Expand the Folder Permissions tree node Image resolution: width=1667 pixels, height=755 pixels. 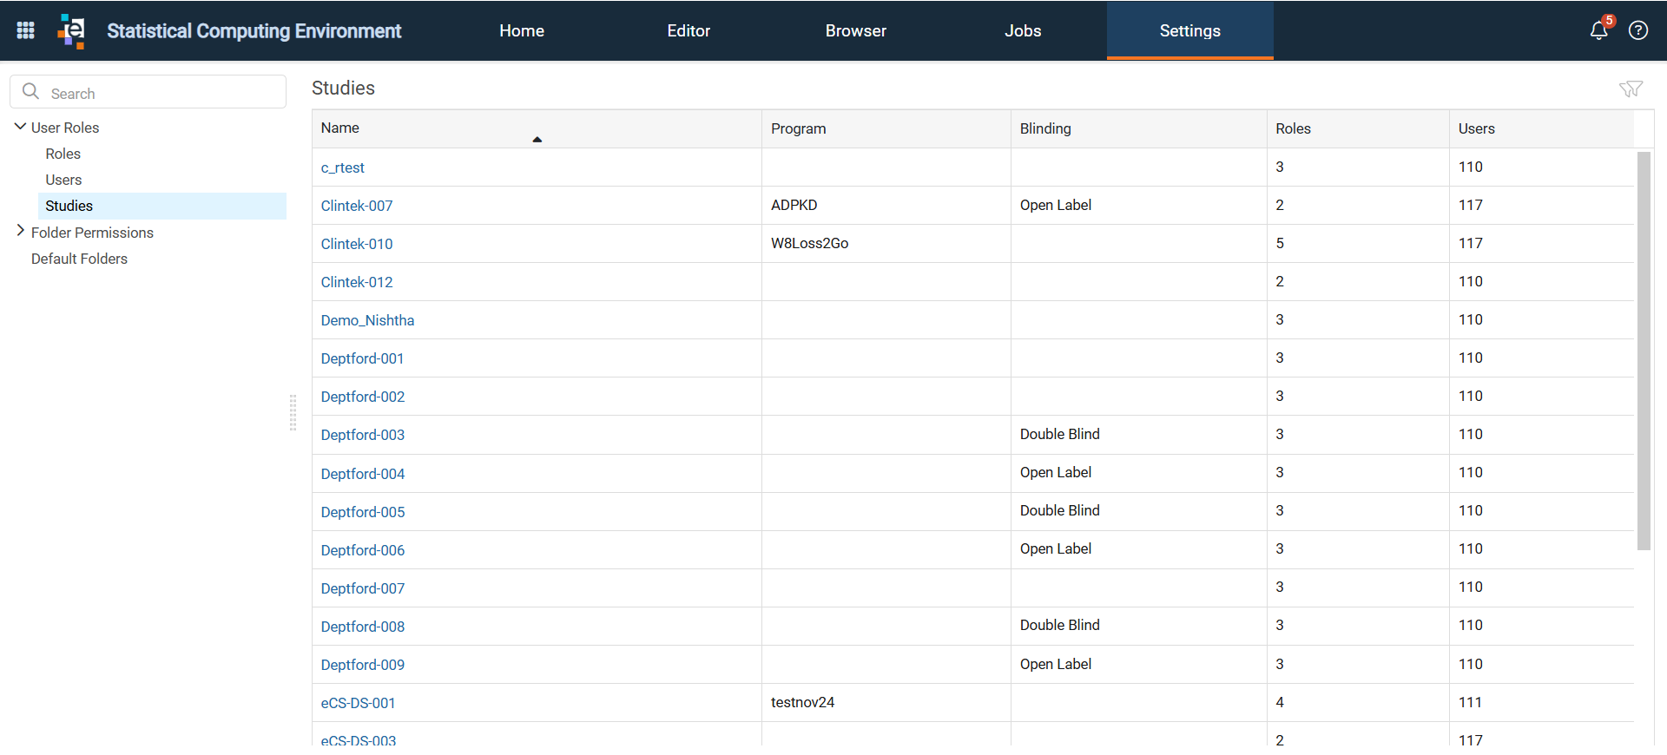20,231
